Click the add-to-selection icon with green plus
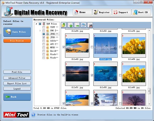The width and height of the screenshot is (154, 121). (x=70, y=25)
